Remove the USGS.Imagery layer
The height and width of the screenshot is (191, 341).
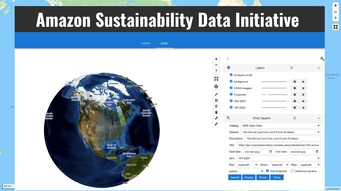(x=303, y=88)
